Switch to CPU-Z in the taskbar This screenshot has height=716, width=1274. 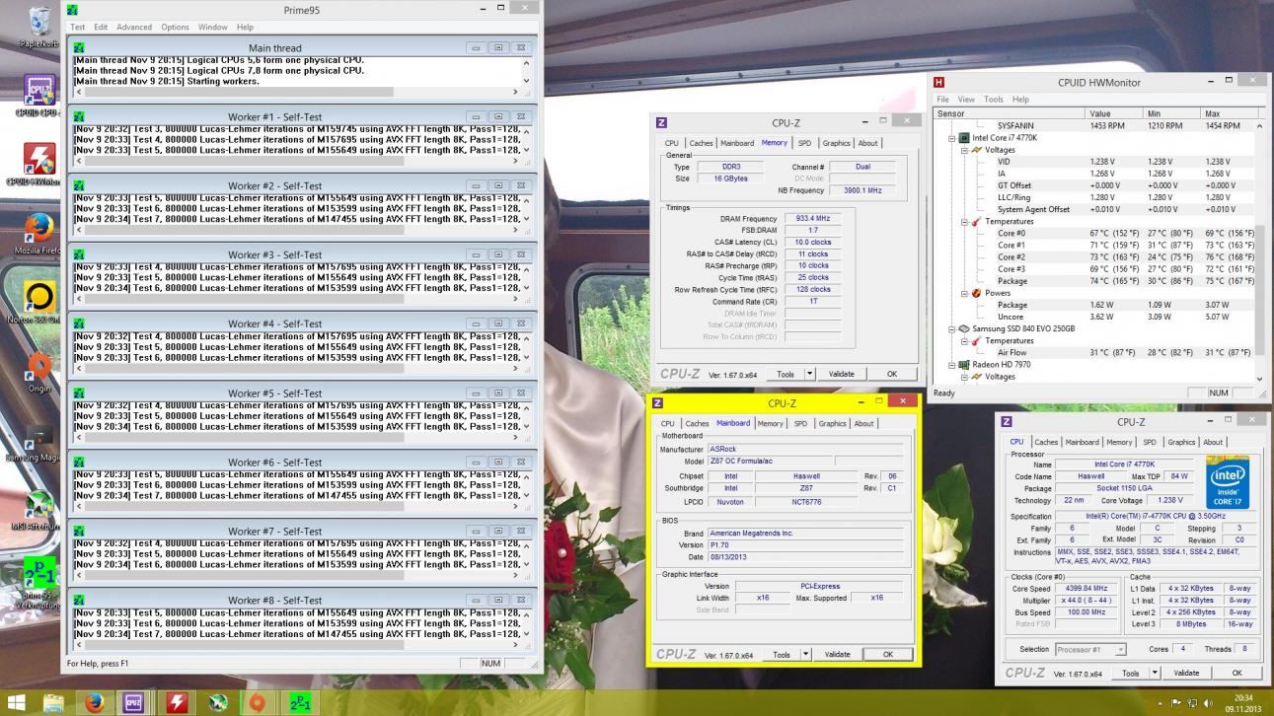tap(134, 703)
